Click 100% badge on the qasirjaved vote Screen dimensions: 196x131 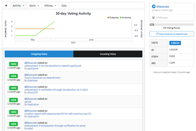click(x=13, y=64)
